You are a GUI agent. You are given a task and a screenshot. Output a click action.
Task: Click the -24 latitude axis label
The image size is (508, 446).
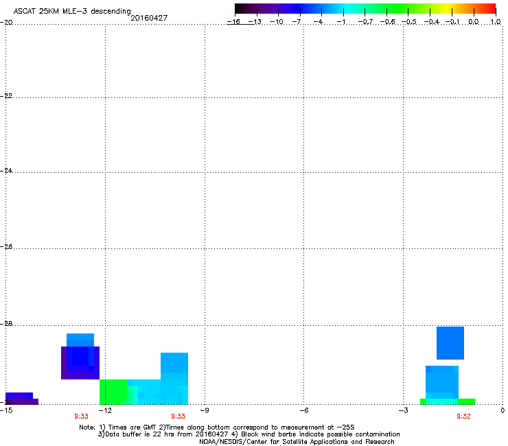pyautogui.click(x=6, y=171)
